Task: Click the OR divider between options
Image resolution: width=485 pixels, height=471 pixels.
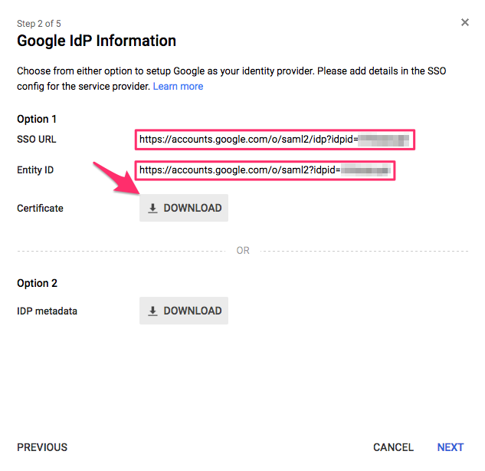Action: click(243, 251)
